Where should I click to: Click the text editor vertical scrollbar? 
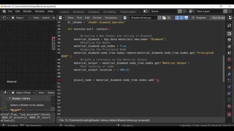pyautogui.click(x=223, y=68)
